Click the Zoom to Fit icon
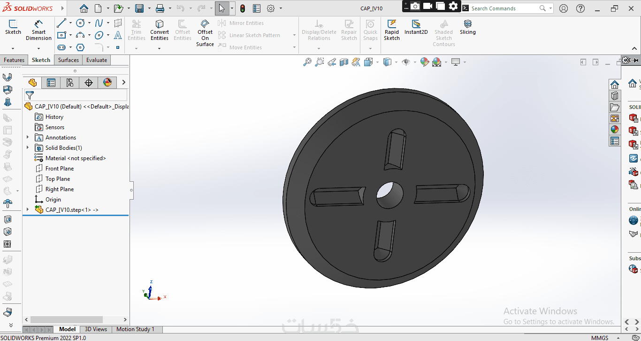This screenshot has width=641, height=341. tap(307, 62)
